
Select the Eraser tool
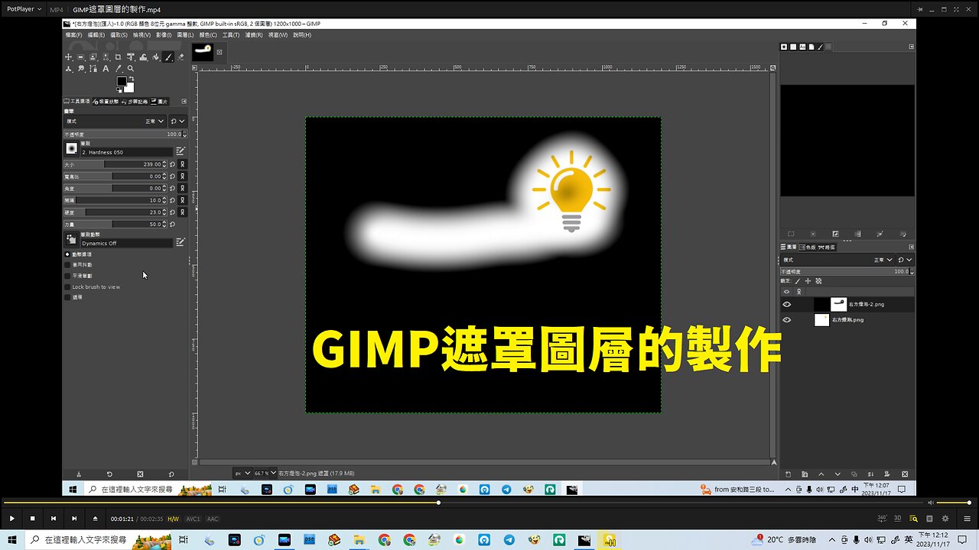pyautogui.click(x=181, y=57)
